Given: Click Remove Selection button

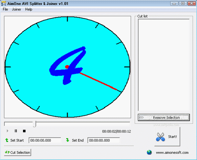Looking at the screenshot, I should tap(164, 118).
